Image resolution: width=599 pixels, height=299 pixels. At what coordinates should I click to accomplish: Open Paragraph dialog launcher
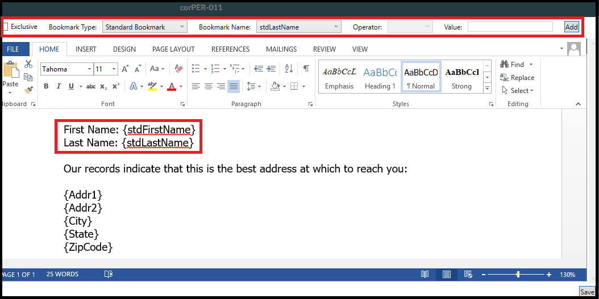(310, 104)
